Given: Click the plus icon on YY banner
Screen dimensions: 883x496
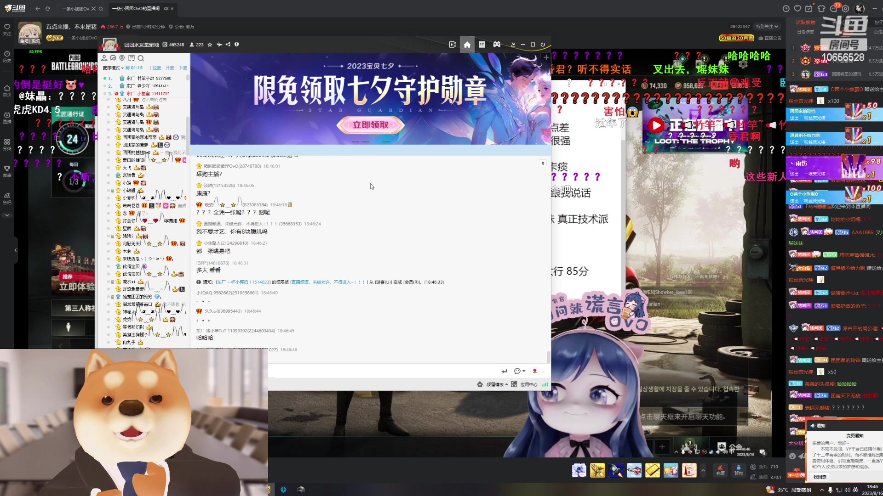Looking at the screenshot, I should 546,57.
